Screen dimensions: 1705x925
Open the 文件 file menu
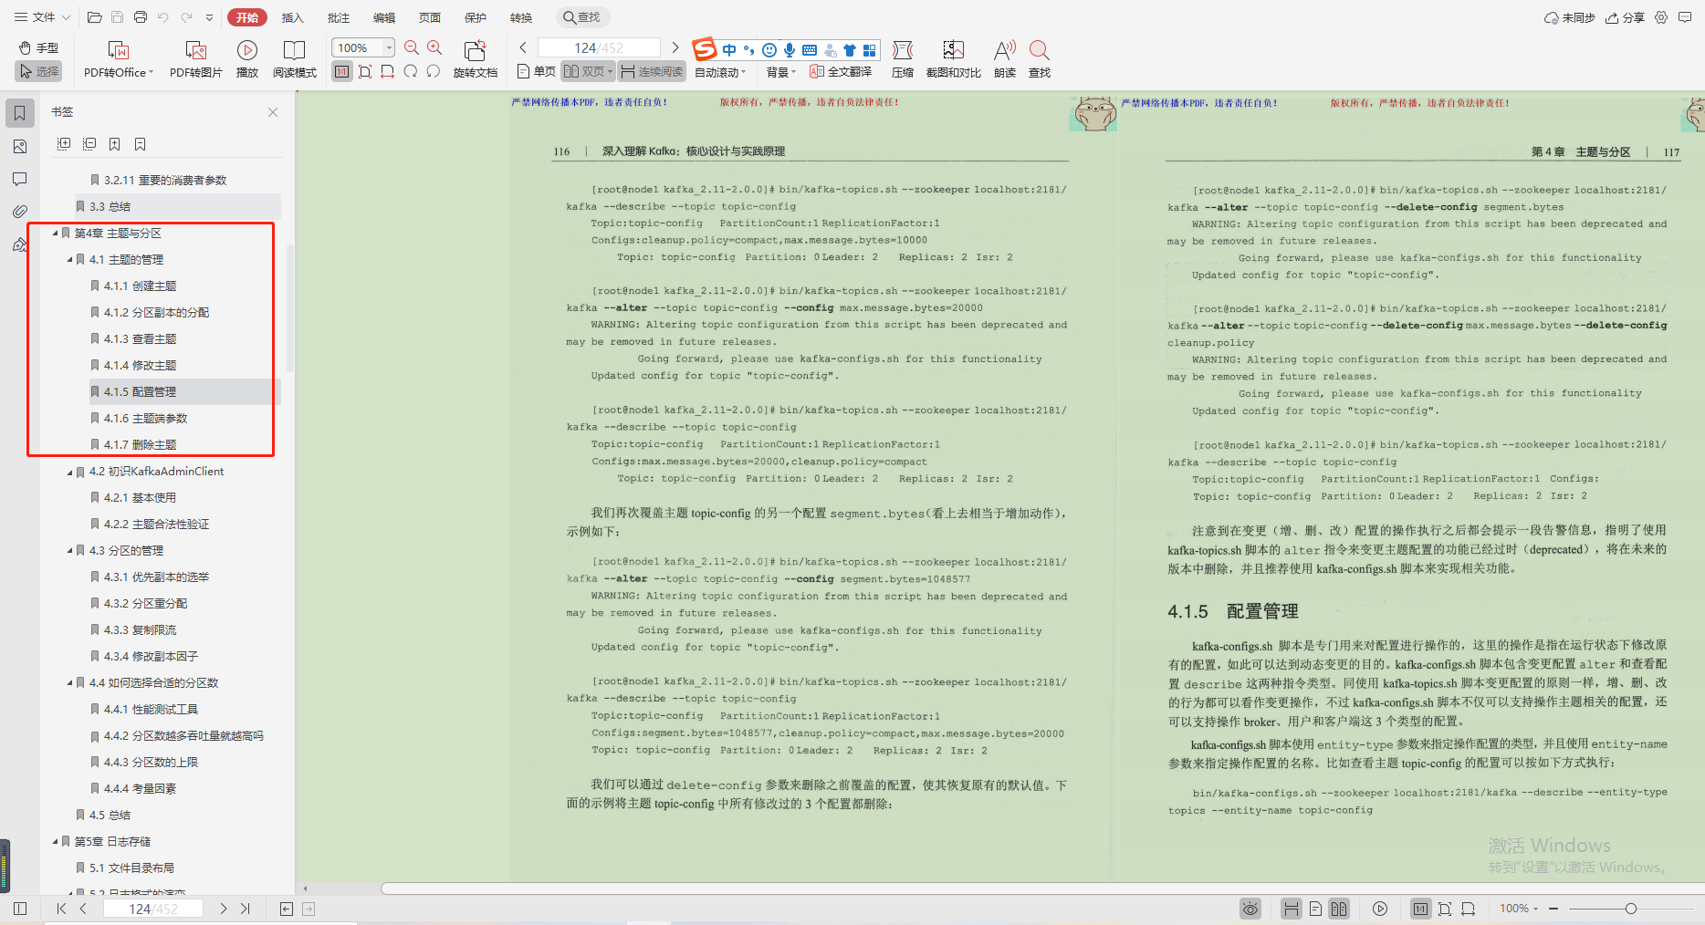(x=42, y=17)
